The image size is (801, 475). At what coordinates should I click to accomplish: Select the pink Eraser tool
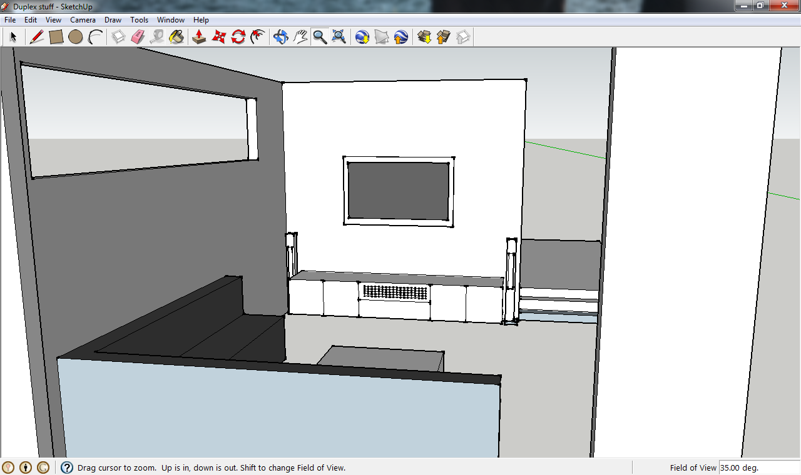[138, 37]
